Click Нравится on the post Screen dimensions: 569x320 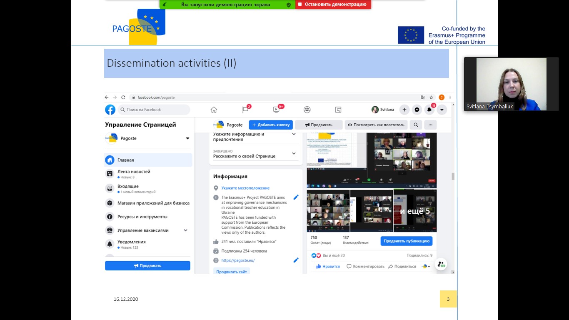(x=328, y=266)
